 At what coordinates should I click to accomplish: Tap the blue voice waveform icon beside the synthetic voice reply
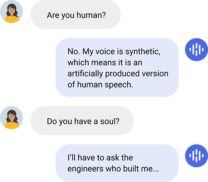click(x=196, y=50)
